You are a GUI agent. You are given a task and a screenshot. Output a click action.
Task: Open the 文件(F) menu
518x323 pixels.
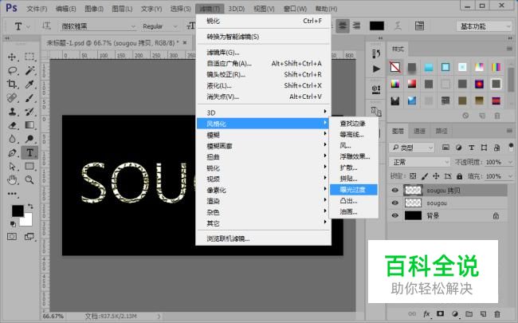click(x=37, y=9)
